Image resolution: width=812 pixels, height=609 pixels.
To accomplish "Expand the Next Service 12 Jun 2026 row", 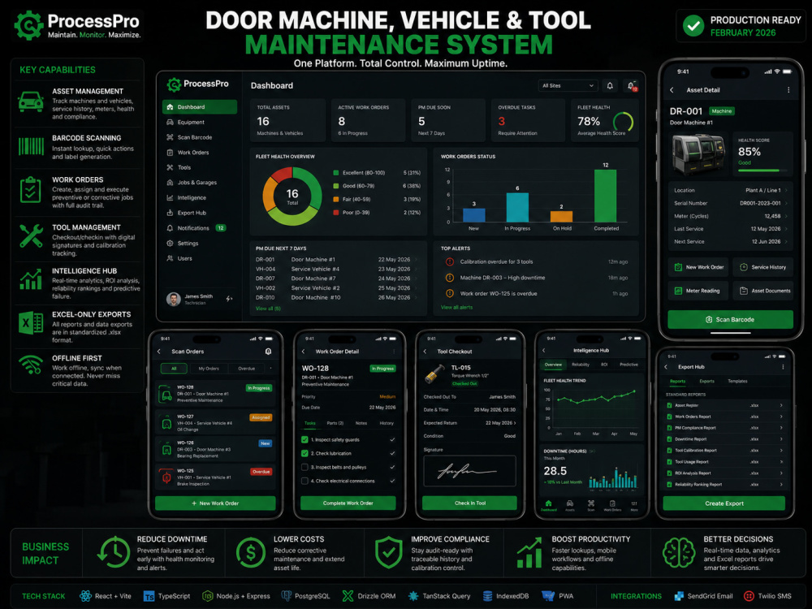I will 730,241.
